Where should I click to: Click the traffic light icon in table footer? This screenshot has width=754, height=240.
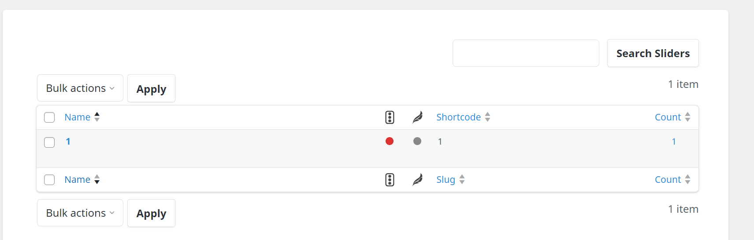[x=390, y=180]
